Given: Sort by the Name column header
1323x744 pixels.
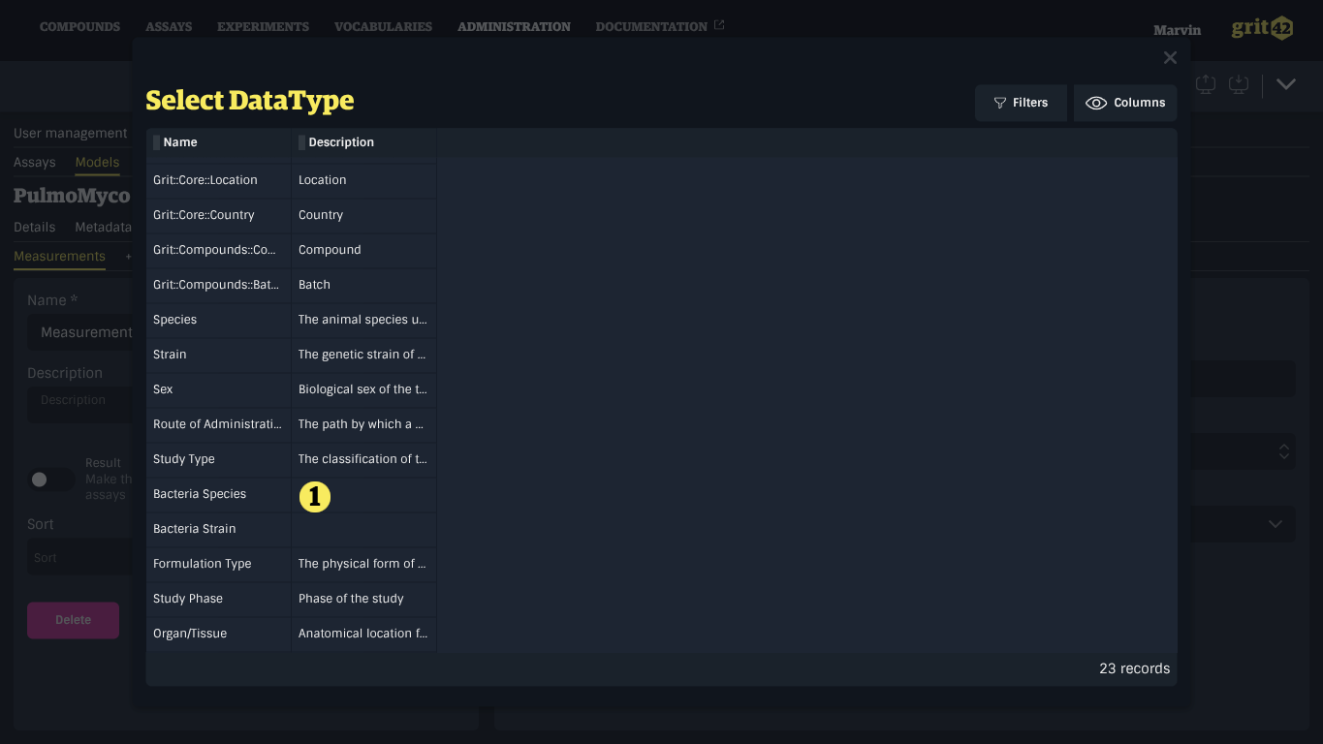Looking at the screenshot, I should coord(180,142).
